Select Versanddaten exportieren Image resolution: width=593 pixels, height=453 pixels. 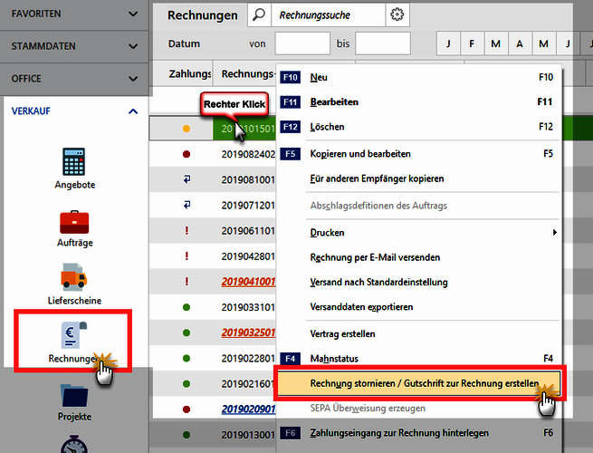[419, 307]
